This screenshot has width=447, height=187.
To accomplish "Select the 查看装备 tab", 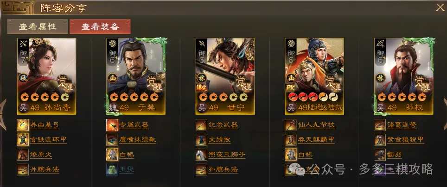I will 100,27.
